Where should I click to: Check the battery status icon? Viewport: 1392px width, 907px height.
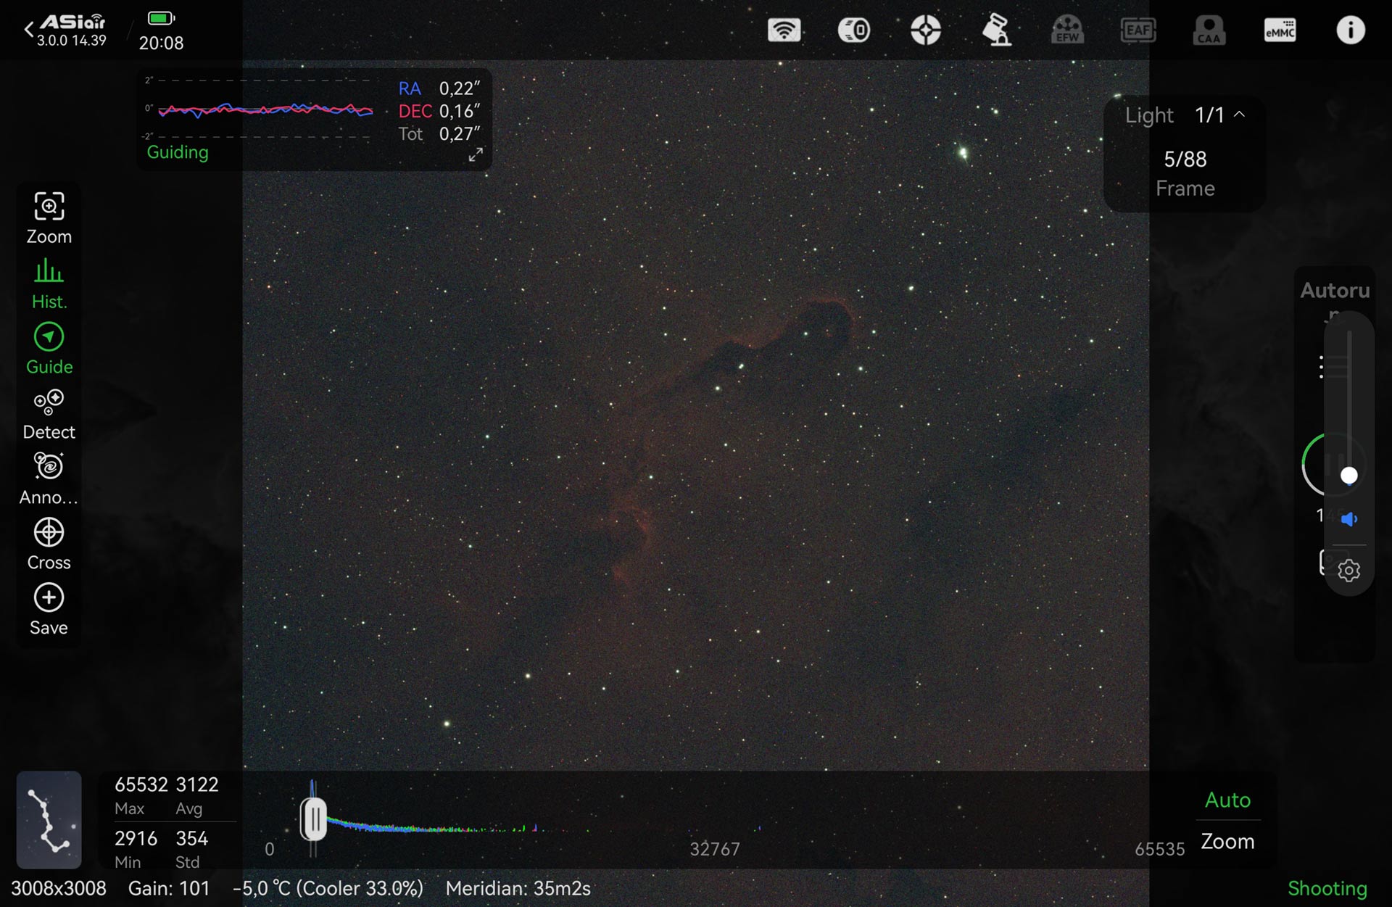(161, 18)
